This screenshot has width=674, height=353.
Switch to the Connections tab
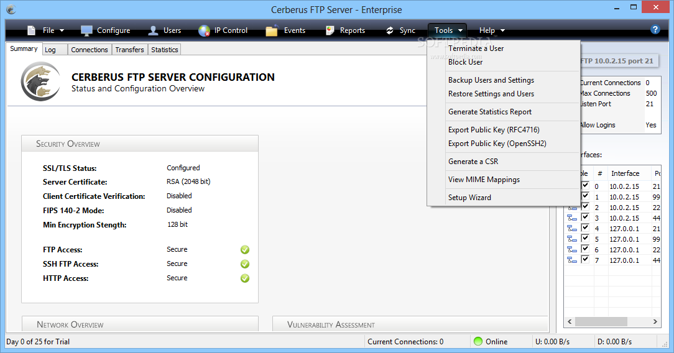[x=90, y=50]
